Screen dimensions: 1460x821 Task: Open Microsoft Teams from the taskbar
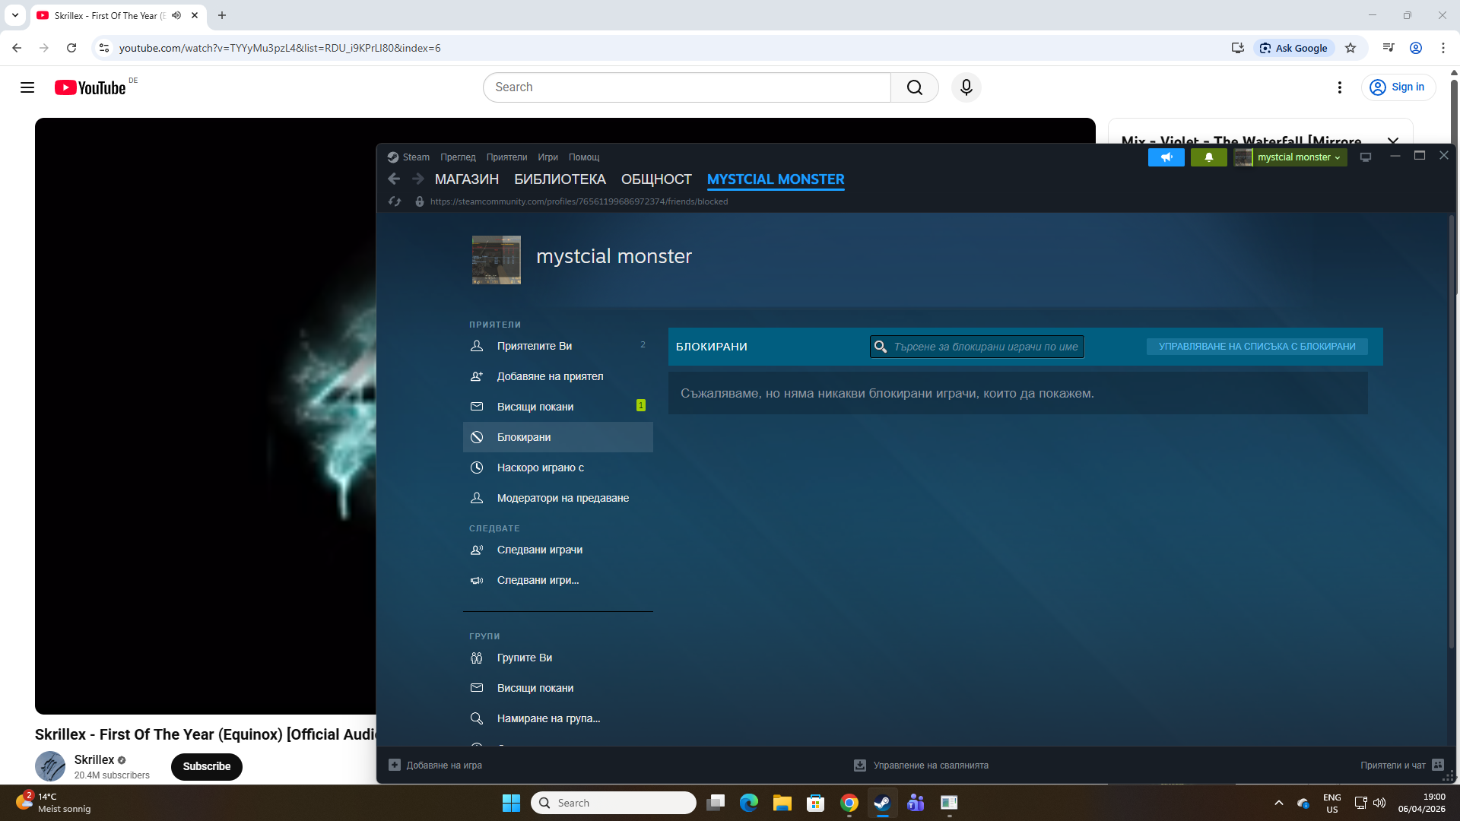click(x=916, y=803)
